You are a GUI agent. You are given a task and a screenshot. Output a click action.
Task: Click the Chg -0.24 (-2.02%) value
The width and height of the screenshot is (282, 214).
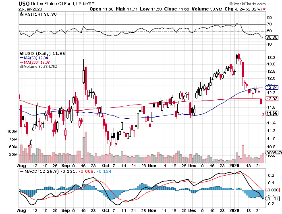243,9
